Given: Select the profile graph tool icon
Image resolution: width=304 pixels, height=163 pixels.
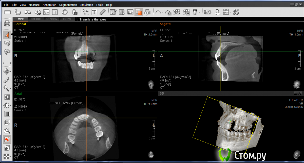Looking at the screenshot, I should 46,12.
